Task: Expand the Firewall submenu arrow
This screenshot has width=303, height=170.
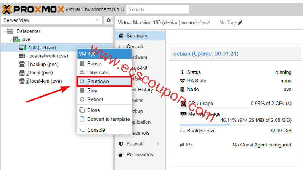Action: pos(158,144)
